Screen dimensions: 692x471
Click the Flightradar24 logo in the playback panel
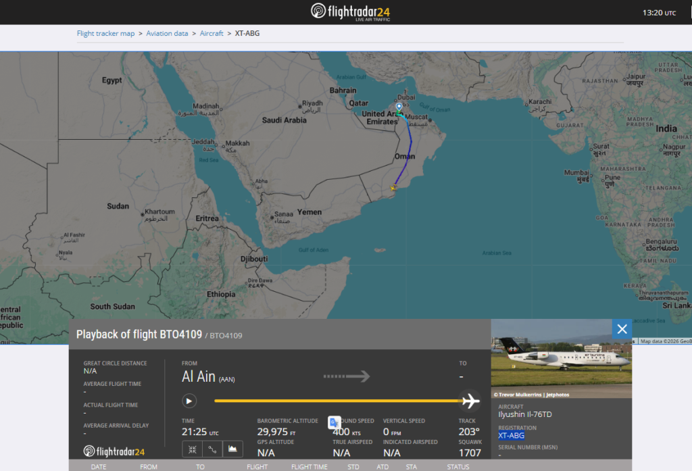pos(114,451)
